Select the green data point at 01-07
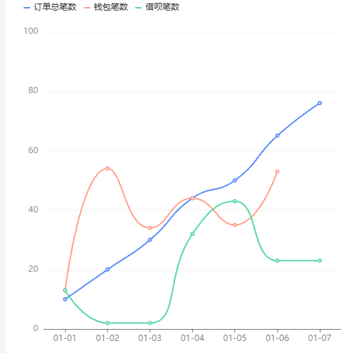This screenshot has height=353, width=353. [x=320, y=261]
